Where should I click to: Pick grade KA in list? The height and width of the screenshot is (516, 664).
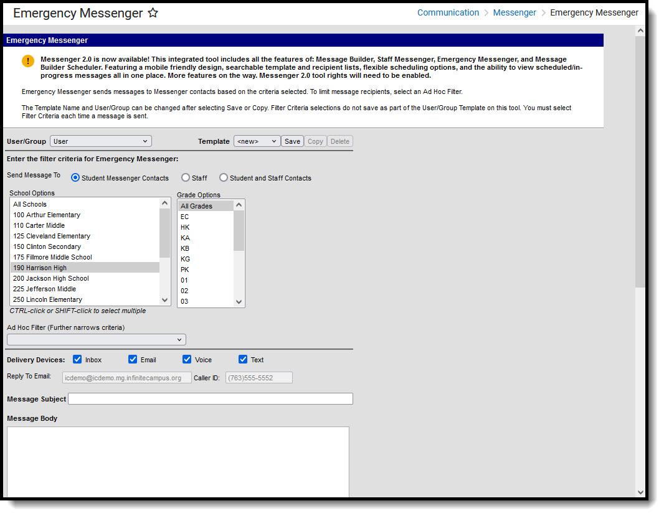tap(206, 238)
